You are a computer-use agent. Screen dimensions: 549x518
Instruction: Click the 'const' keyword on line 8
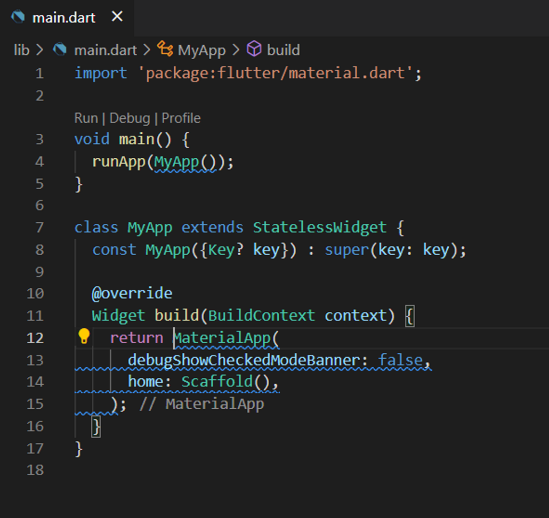[114, 250]
